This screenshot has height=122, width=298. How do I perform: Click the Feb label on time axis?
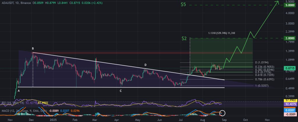[x=75, y=120]
